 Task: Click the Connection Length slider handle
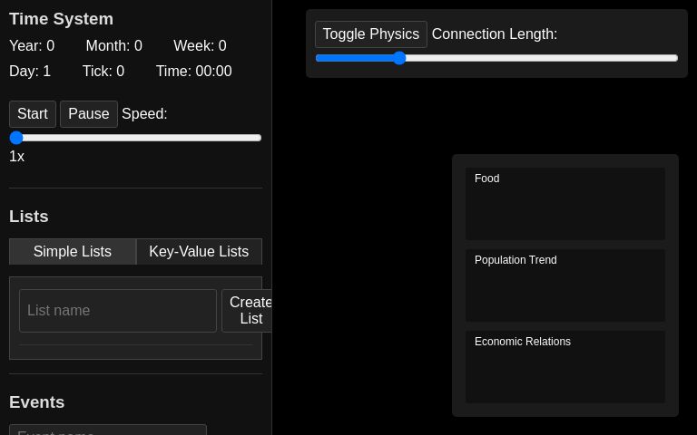tap(398, 58)
